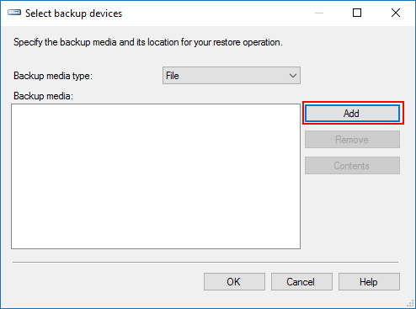Close the Select backup devices dialog
The width and height of the screenshot is (416, 309).
click(396, 13)
